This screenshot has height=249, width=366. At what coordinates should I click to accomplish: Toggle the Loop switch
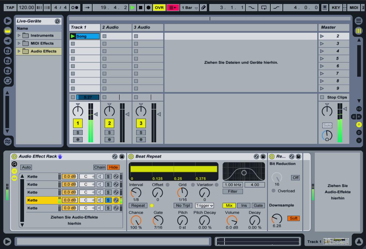[264, 7]
